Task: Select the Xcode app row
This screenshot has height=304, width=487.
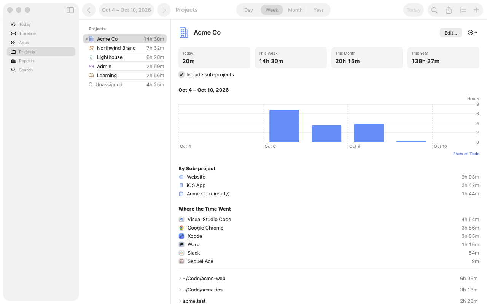Action: coord(329,236)
